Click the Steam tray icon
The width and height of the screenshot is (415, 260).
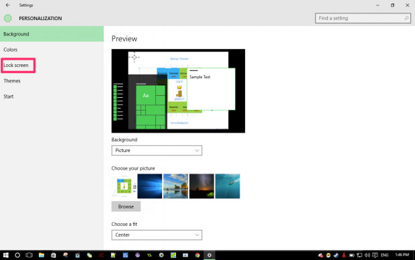(336, 255)
